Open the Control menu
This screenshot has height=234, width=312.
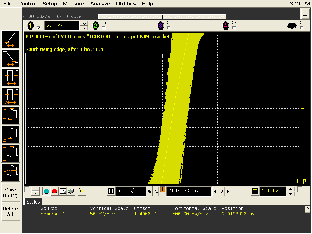pos(27,4)
